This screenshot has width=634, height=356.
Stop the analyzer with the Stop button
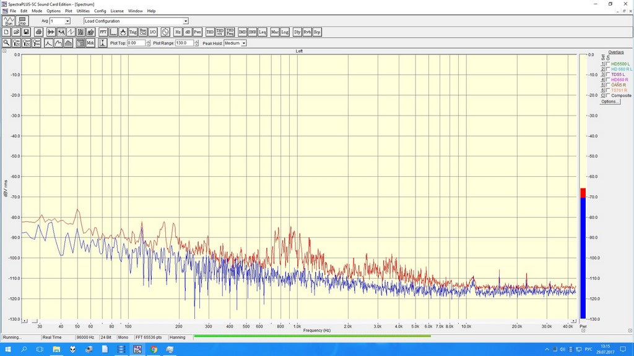22,21
